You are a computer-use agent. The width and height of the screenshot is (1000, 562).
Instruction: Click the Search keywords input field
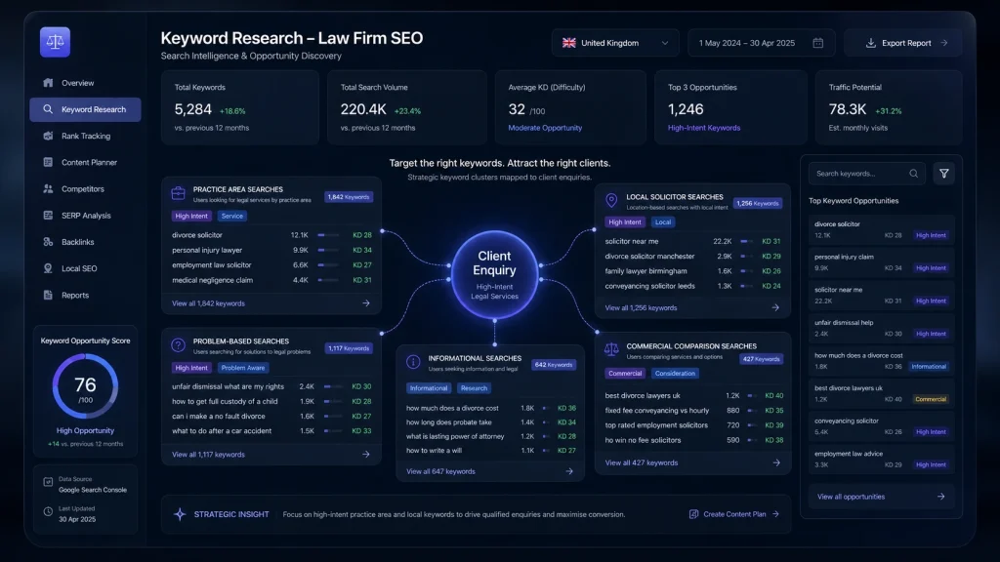(x=867, y=174)
